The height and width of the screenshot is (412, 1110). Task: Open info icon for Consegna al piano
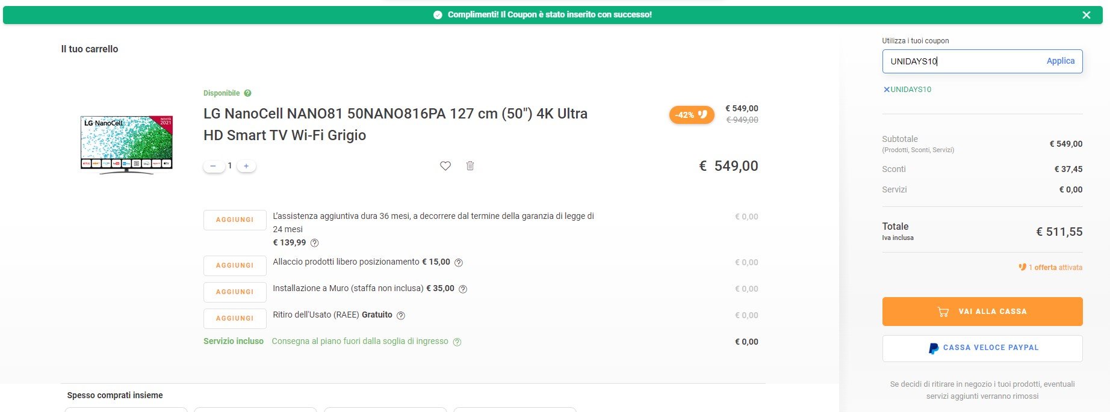pos(457,342)
